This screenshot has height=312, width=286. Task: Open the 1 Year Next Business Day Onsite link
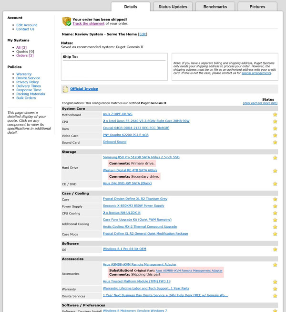(165, 295)
